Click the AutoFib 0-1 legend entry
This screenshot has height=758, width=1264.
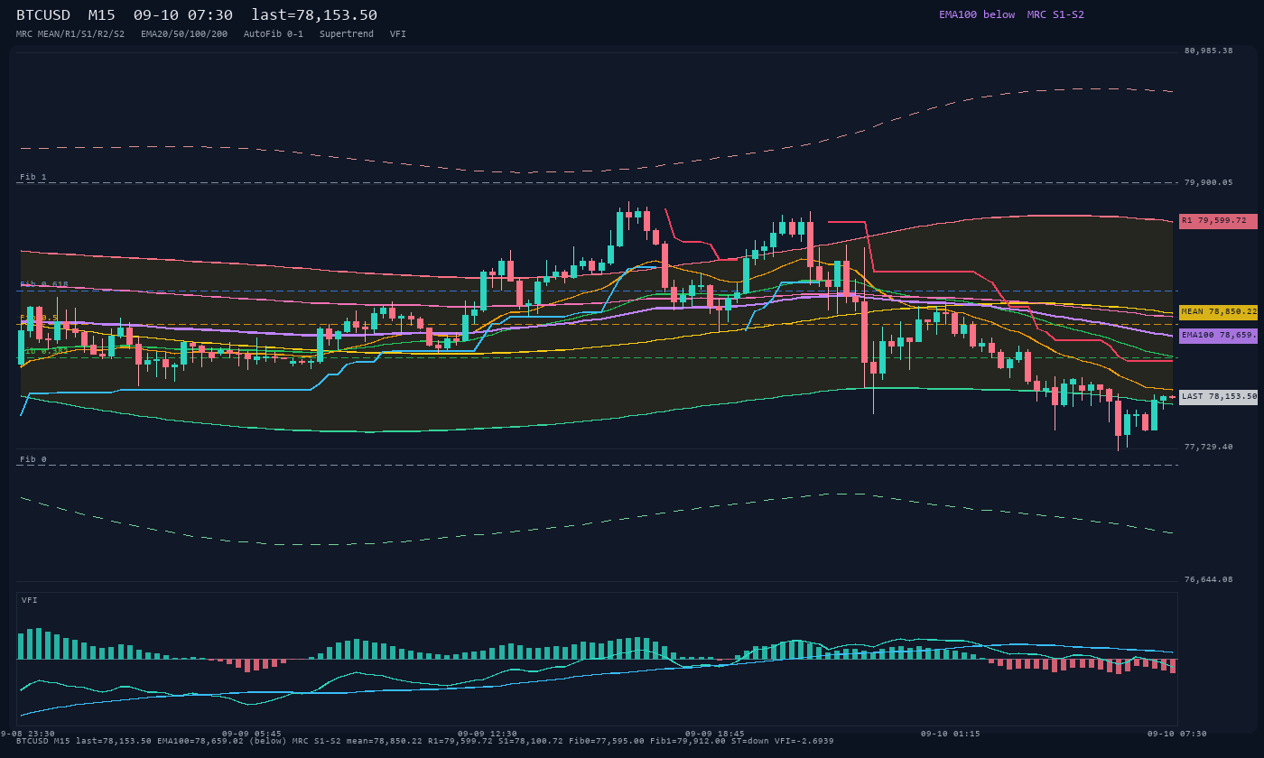pyautogui.click(x=274, y=33)
